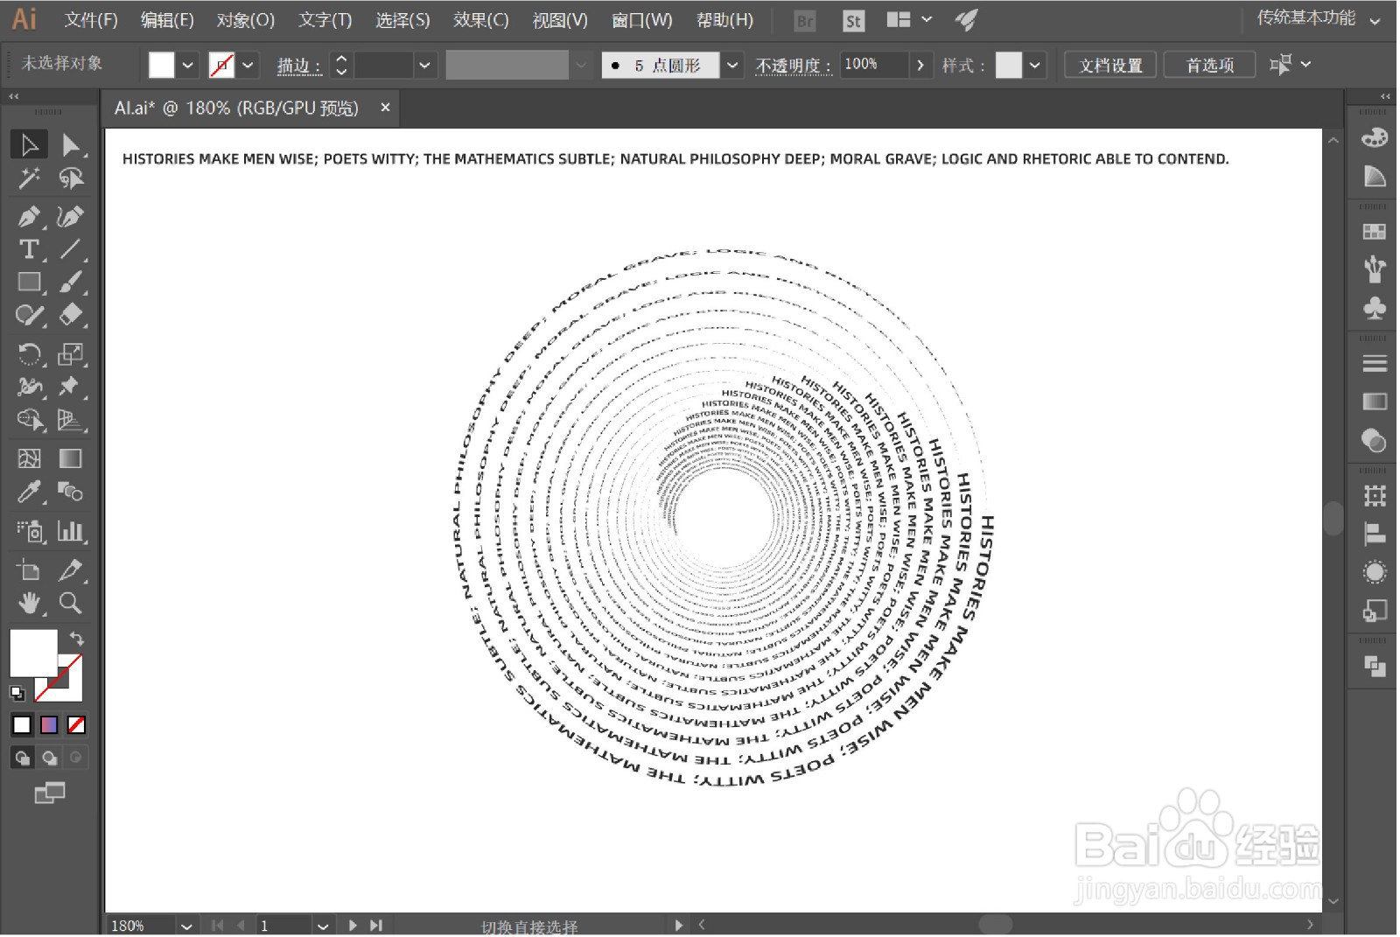Select the Direct Selection tool
The width and height of the screenshot is (1400, 937).
click(70, 144)
